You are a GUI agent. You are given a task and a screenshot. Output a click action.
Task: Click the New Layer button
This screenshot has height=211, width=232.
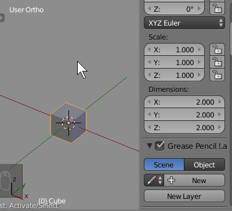click(184, 196)
